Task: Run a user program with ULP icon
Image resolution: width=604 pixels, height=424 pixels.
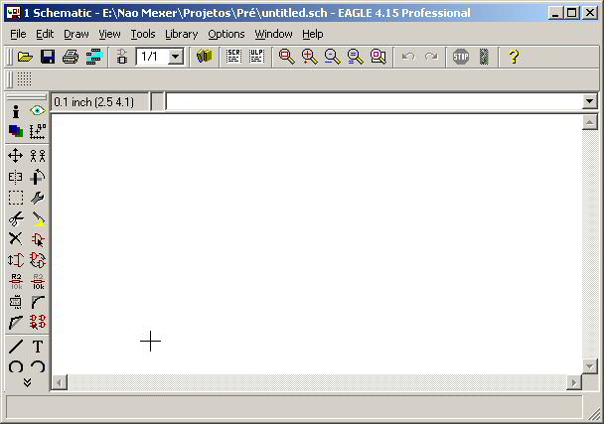Action: tap(256, 57)
